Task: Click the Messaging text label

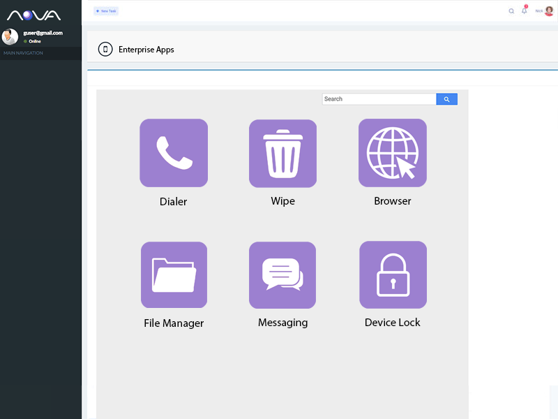Action: tap(282, 323)
